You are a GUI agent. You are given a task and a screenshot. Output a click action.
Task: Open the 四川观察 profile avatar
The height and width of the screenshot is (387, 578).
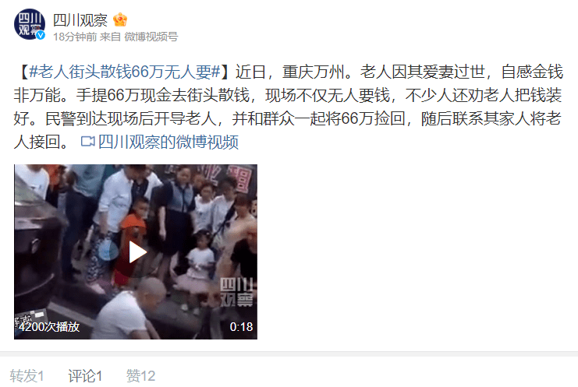30,24
